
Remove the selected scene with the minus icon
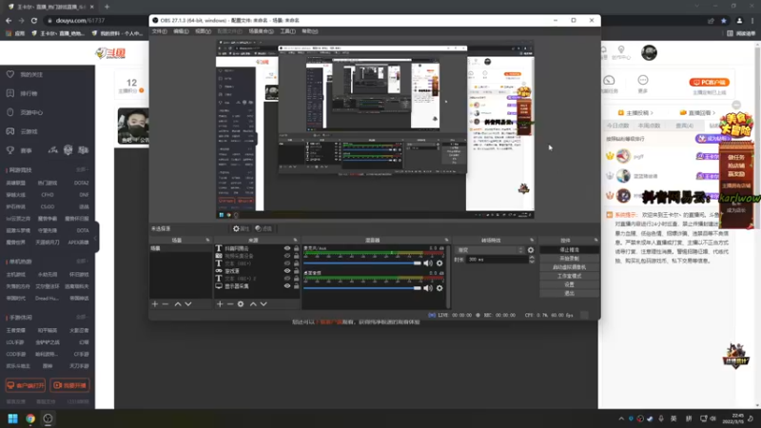165,303
